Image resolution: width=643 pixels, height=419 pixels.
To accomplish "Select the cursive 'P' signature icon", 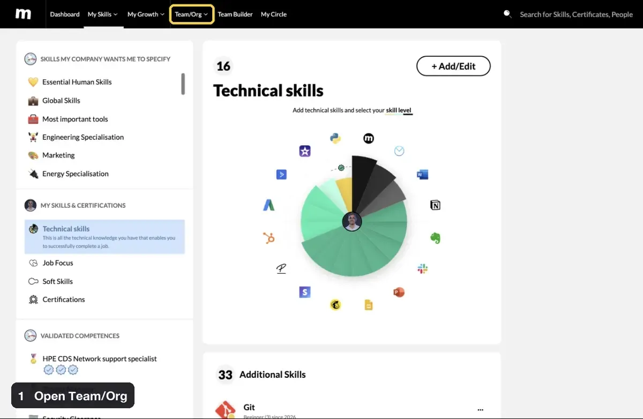I will pos(281,268).
